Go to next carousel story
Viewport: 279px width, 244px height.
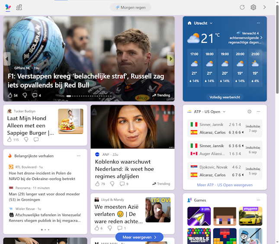click(x=171, y=59)
